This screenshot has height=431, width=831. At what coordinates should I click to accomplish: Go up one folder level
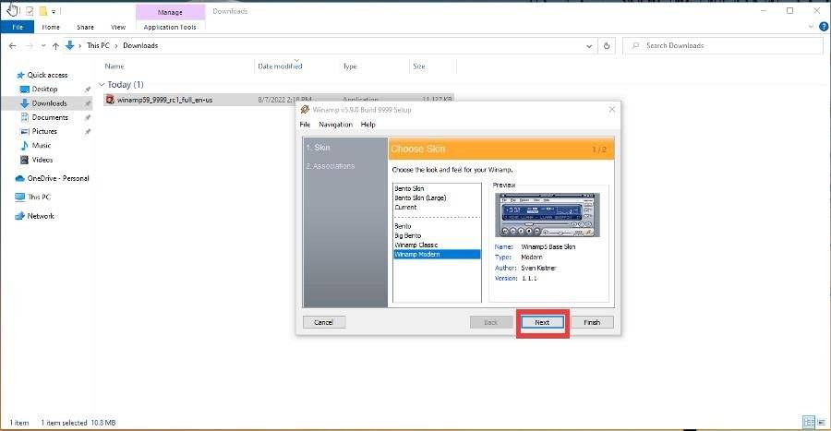point(55,46)
